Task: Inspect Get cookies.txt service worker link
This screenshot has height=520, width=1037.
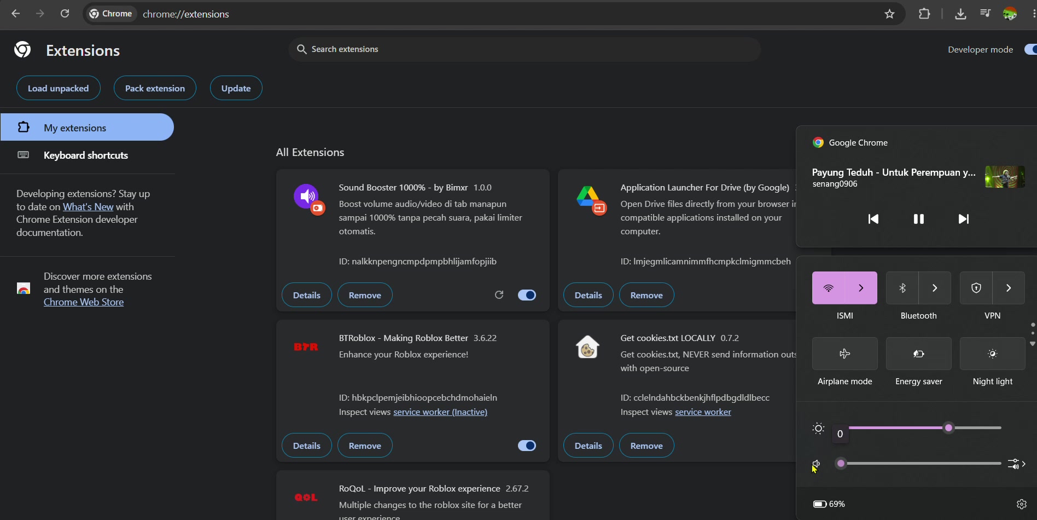Action: (703, 412)
